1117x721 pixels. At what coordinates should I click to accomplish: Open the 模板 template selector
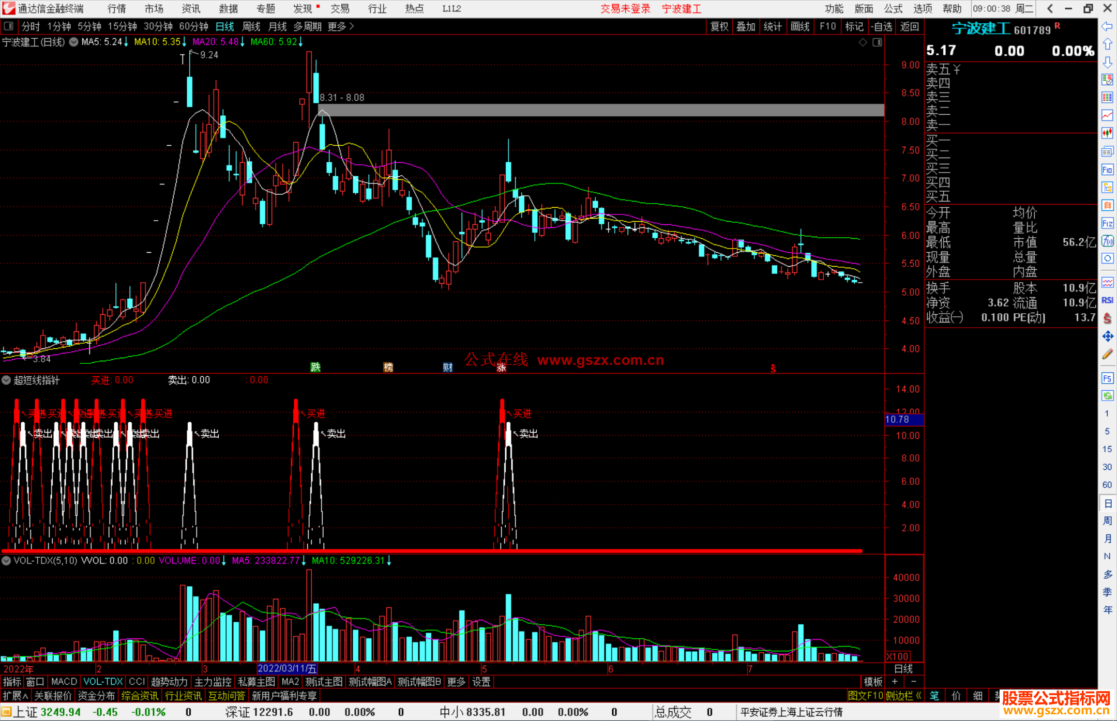(x=873, y=682)
